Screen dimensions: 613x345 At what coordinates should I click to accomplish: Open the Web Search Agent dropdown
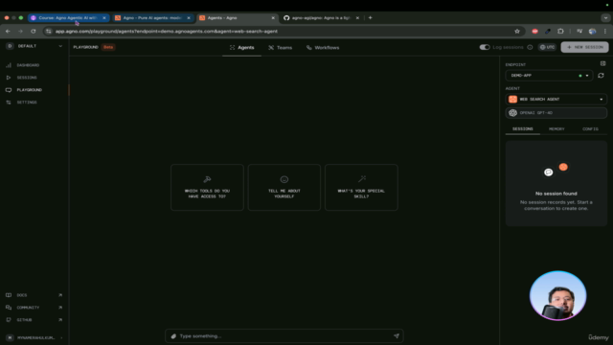pos(556,100)
